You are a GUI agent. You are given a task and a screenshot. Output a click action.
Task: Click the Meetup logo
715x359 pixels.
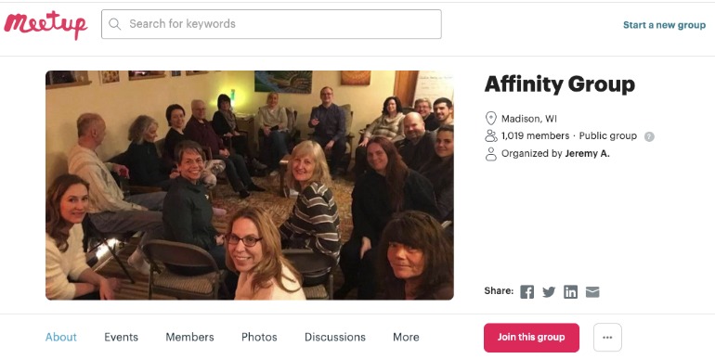coord(45,24)
